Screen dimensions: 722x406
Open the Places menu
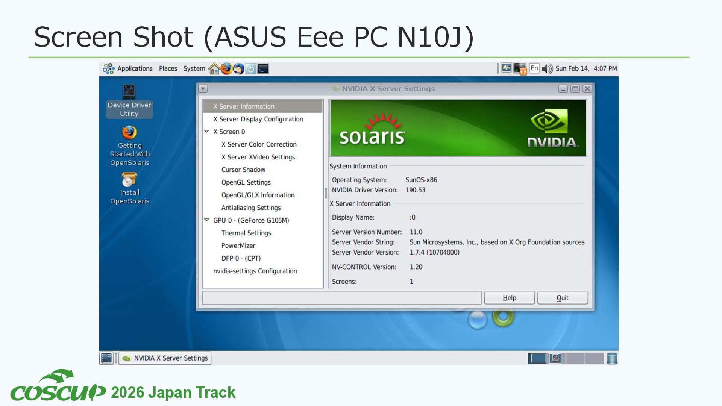click(168, 68)
